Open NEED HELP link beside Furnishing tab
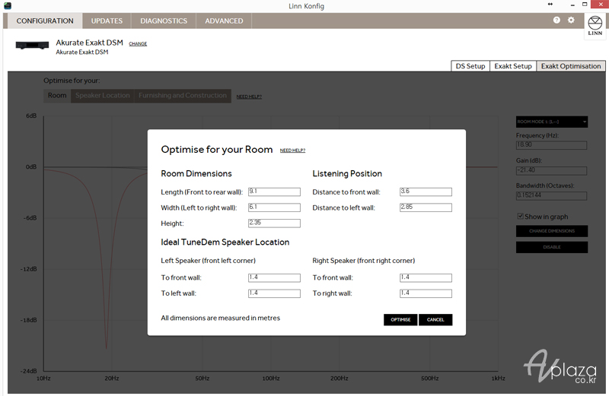Viewport: 609px width, 396px height. (x=249, y=97)
